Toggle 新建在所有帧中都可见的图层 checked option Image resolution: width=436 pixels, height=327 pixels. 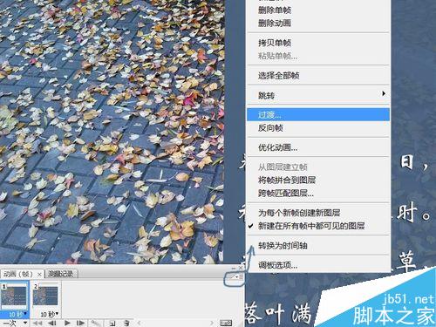pos(318,226)
